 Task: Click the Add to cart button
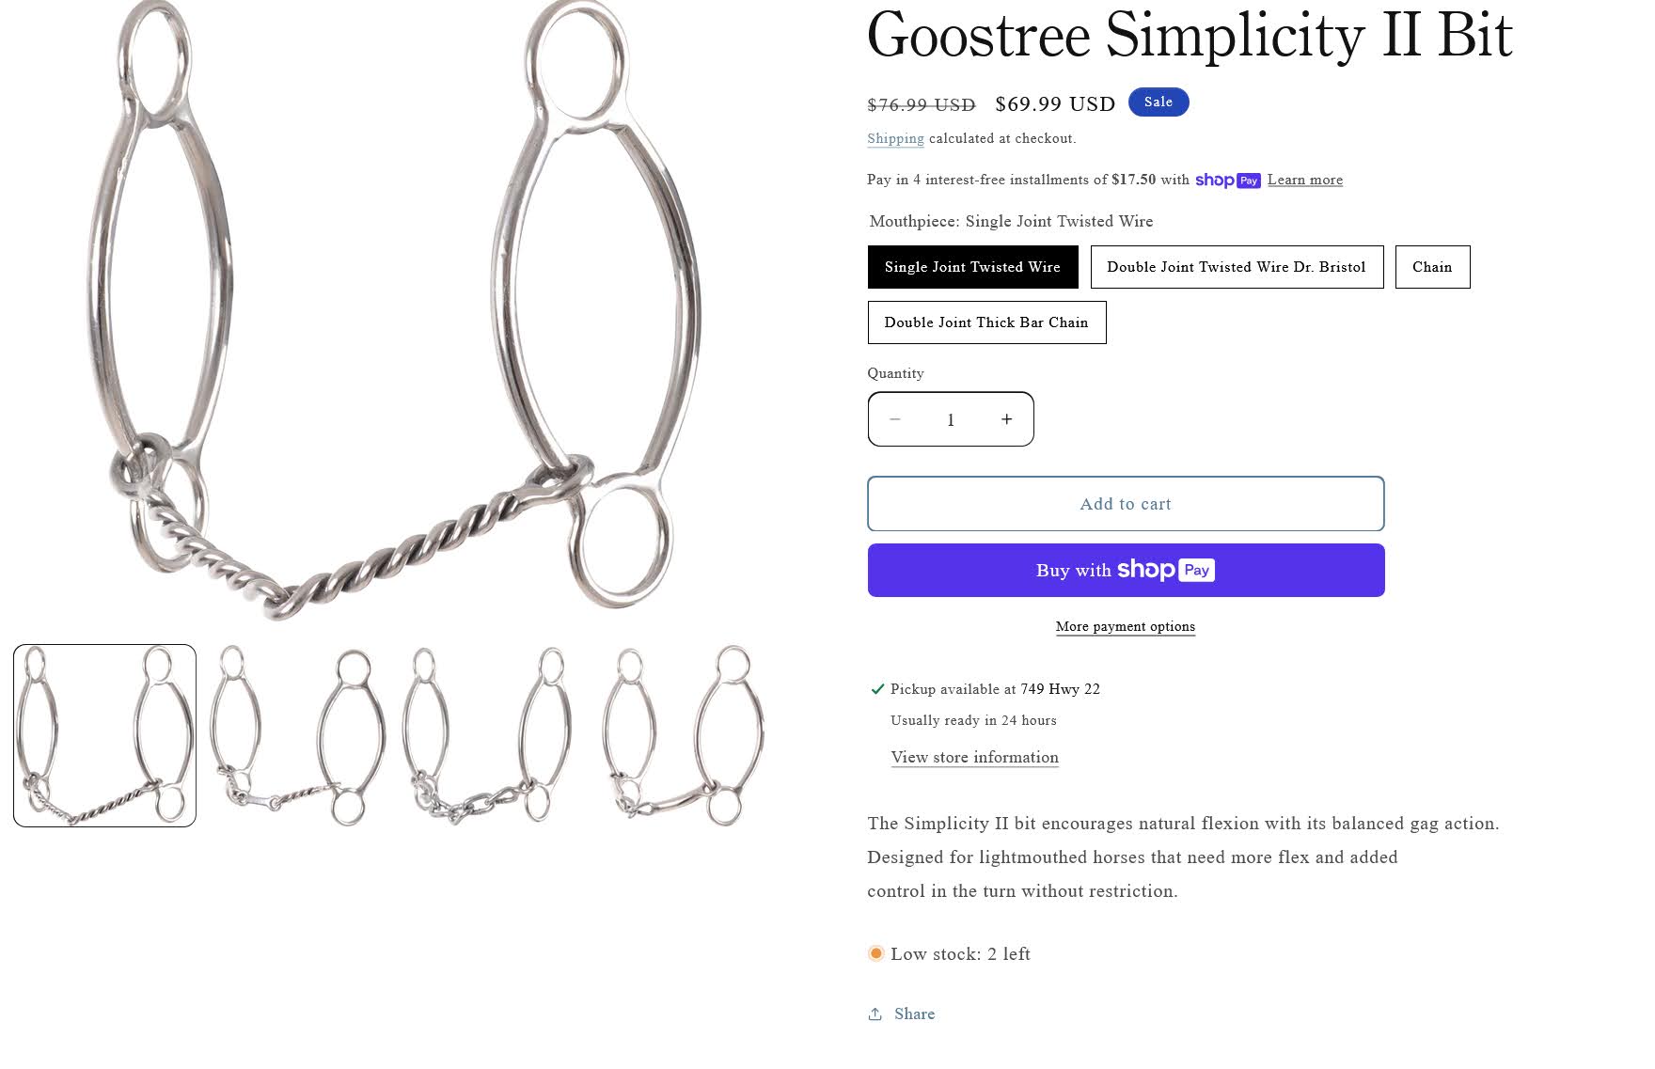1126,504
